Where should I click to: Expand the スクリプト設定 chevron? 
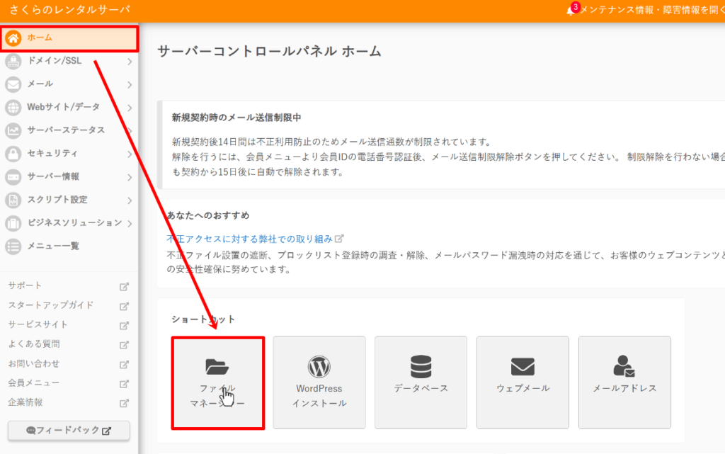pos(130,200)
